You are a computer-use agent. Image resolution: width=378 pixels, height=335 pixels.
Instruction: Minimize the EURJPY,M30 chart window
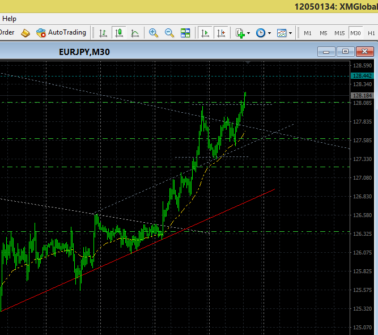(x=326, y=52)
